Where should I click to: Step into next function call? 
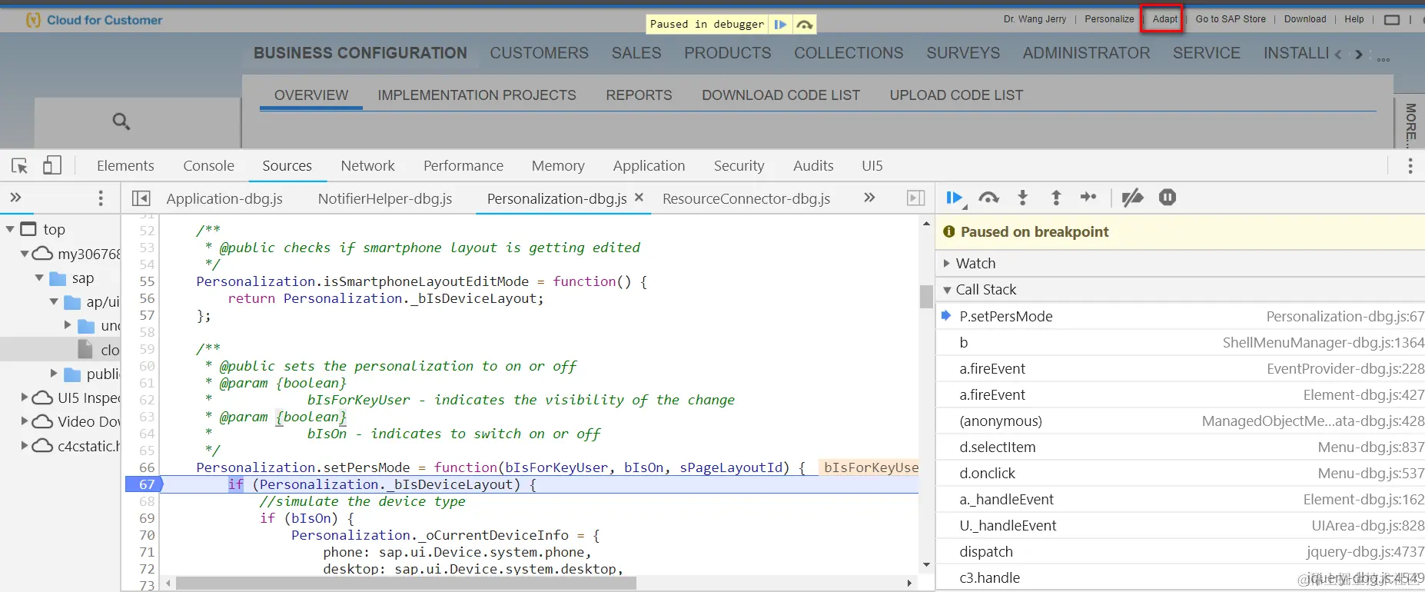[1023, 198]
